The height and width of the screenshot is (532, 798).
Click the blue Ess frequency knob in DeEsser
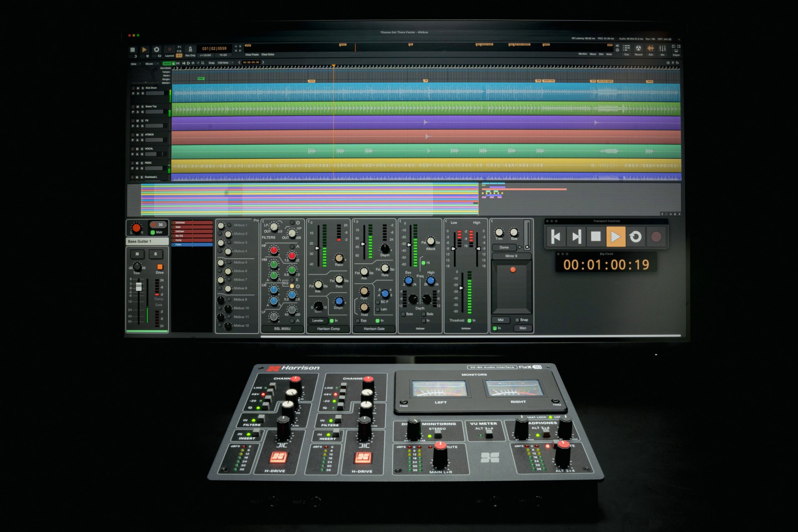409,281
